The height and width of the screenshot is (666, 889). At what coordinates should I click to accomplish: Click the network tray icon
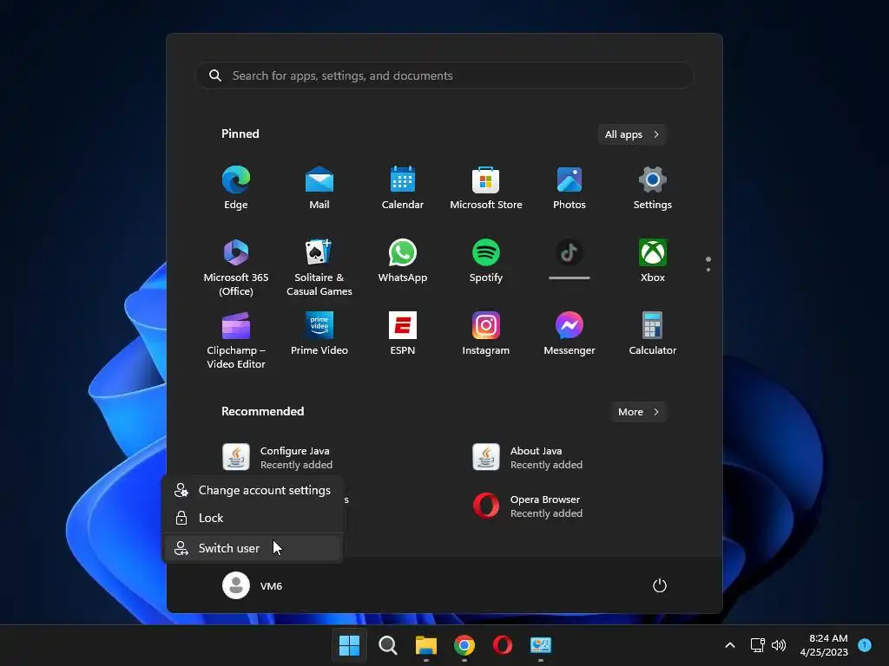pos(757,645)
